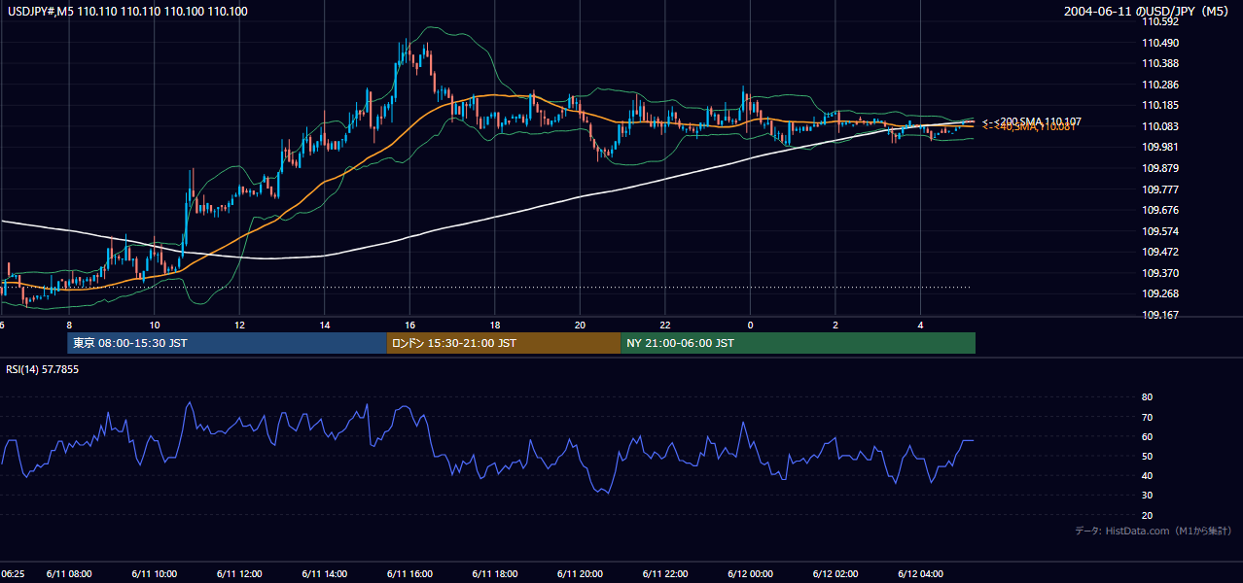Click the データ: HistData.com source credit
Screen dimensions: 1243x583
point(1154,531)
